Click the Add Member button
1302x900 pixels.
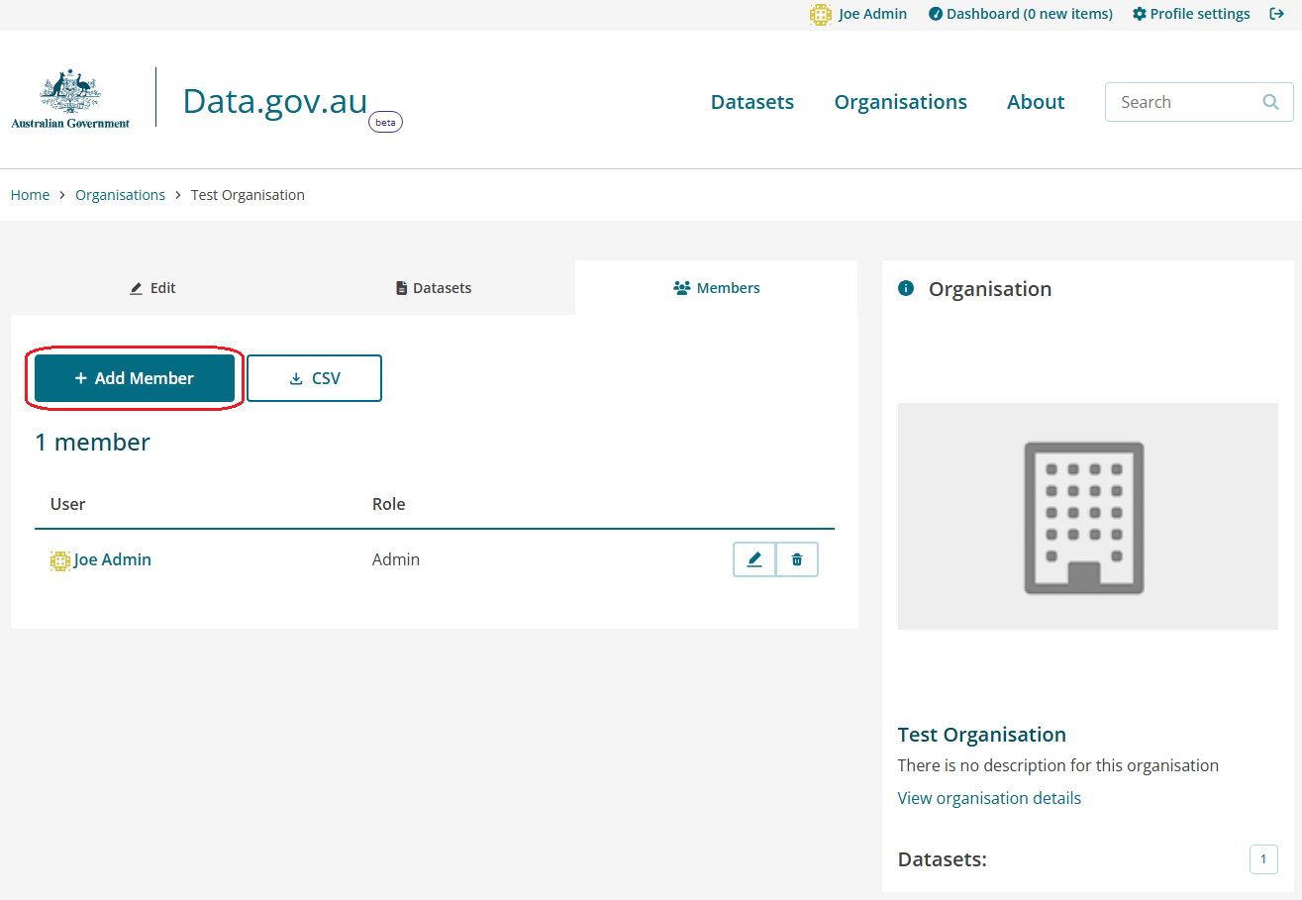point(135,378)
